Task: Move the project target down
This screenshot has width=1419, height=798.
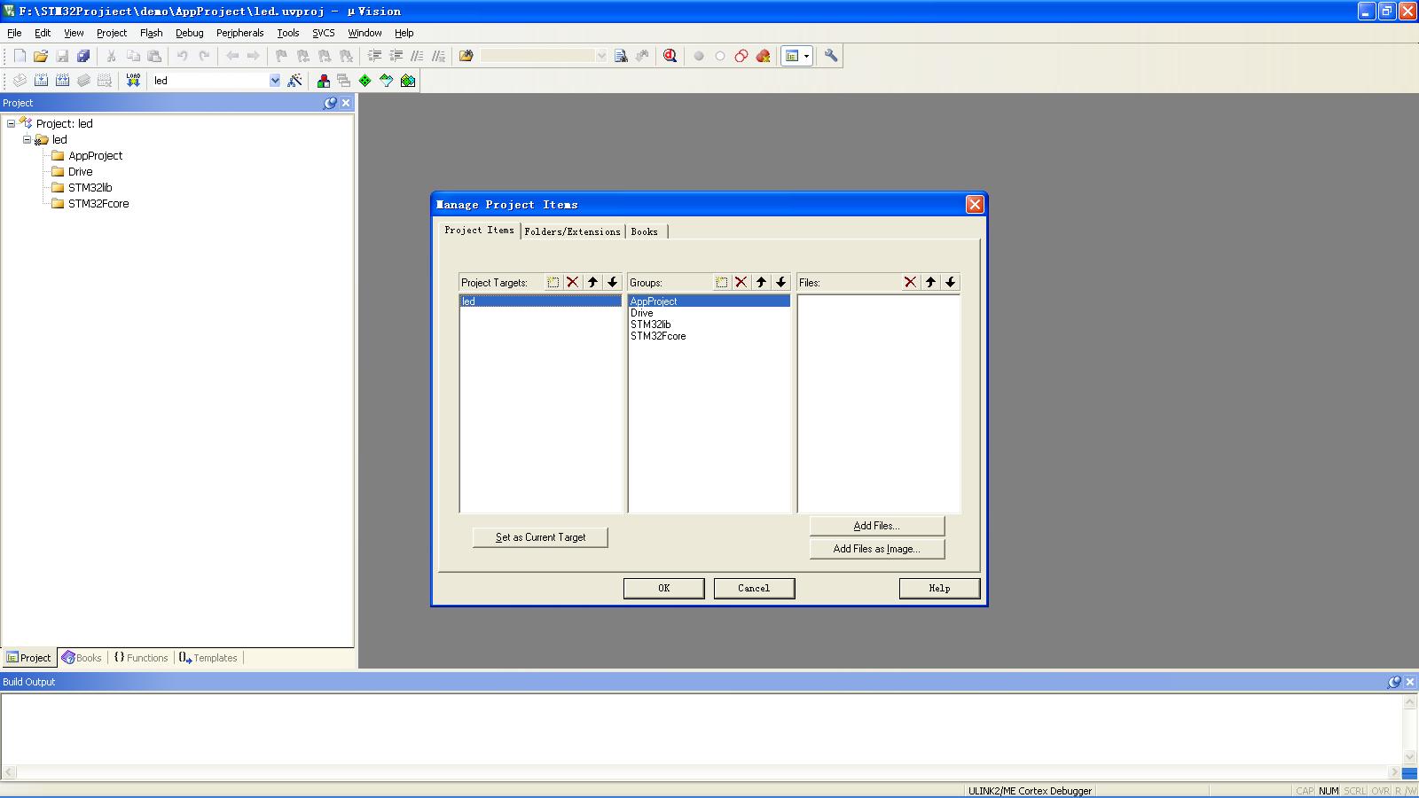Action: 613,282
